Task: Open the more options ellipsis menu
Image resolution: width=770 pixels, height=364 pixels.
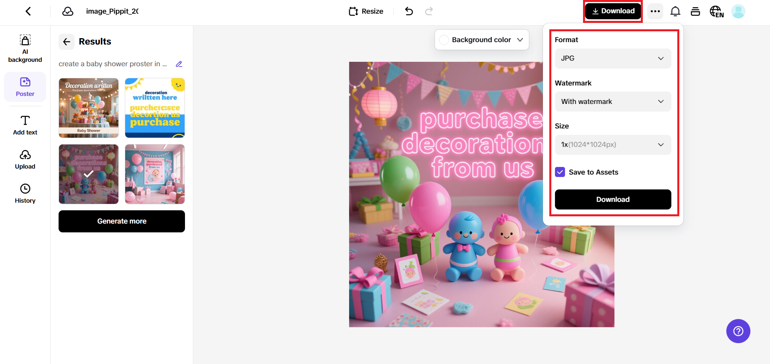Action: (x=655, y=11)
